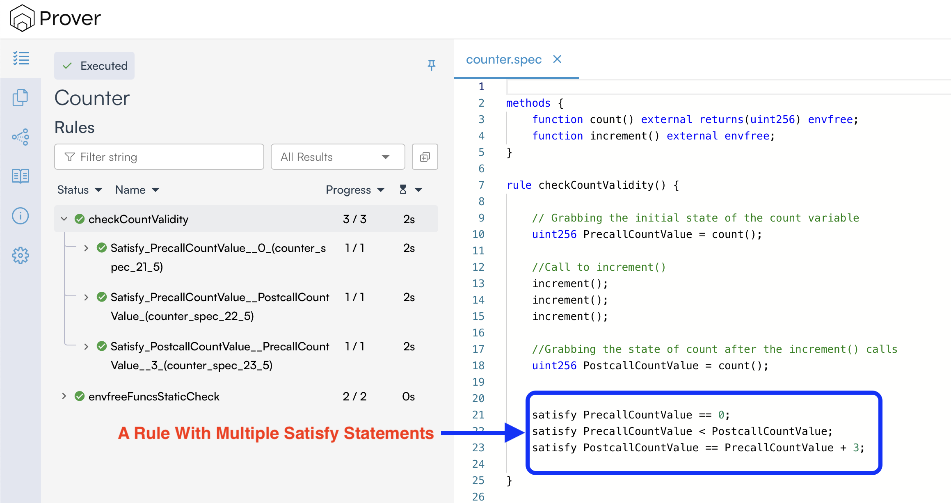Open the book documentation sidebar icon
The width and height of the screenshot is (951, 503).
(21, 176)
